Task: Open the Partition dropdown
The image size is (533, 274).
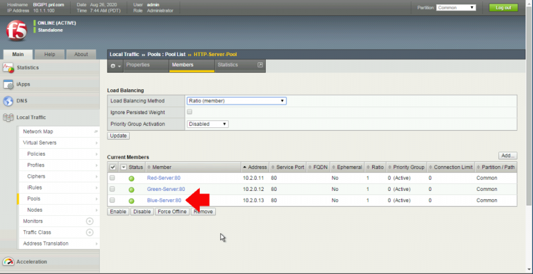Action: click(x=456, y=8)
